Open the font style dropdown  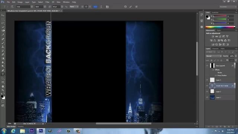45,7
